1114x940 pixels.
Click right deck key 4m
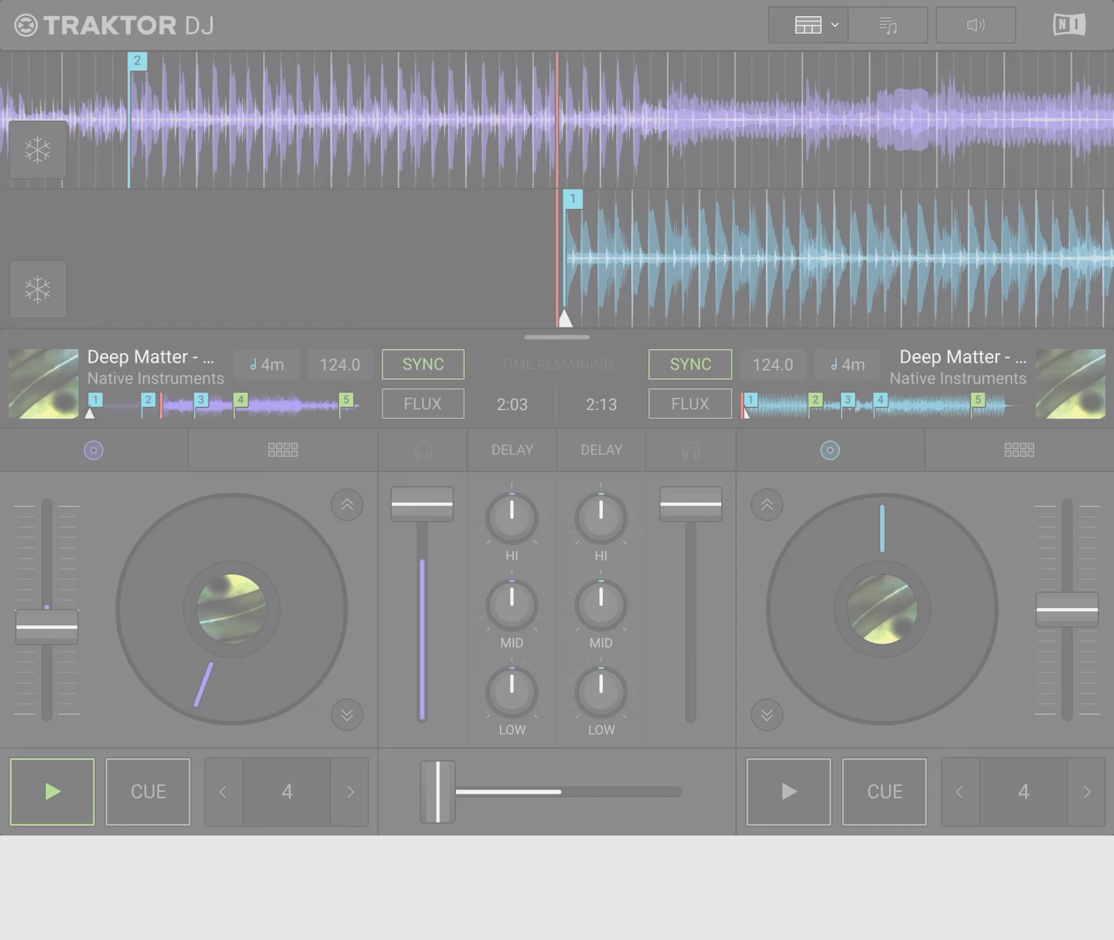847,364
